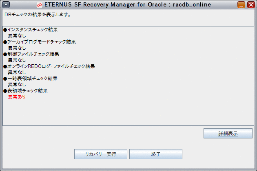Click 異常なし under 一時表領域チェック結果
257x171 pixels.
coord(17,85)
